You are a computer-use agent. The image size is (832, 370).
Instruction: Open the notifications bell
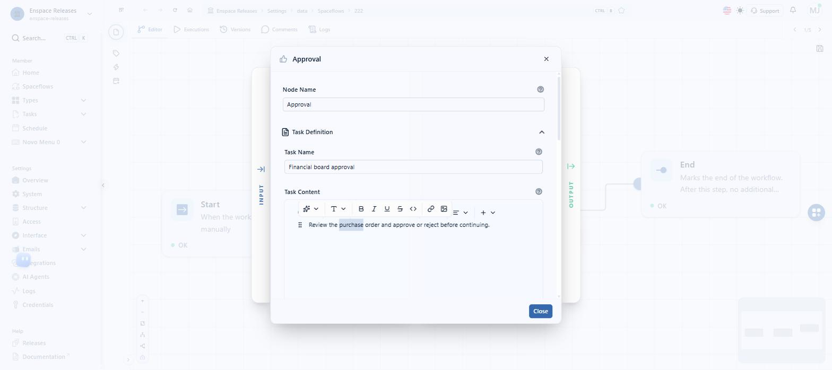(793, 10)
